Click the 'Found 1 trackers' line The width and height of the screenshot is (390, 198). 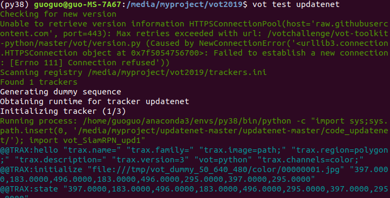pyautogui.click(x=38, y=82)
